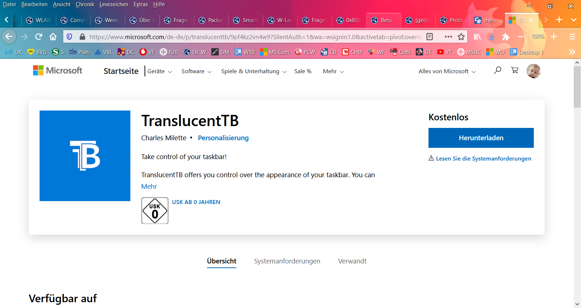The image size is (581, 308).
Task: Open the Extras menu
Action: 141,4
